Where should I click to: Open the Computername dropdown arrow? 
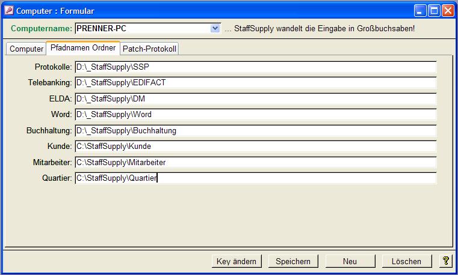[215, 28]
